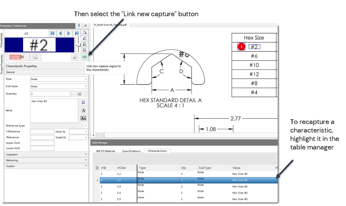346x206 pixels.
Task: Switch to the Bill Of Material tab
Action: [x=105, y=151]
